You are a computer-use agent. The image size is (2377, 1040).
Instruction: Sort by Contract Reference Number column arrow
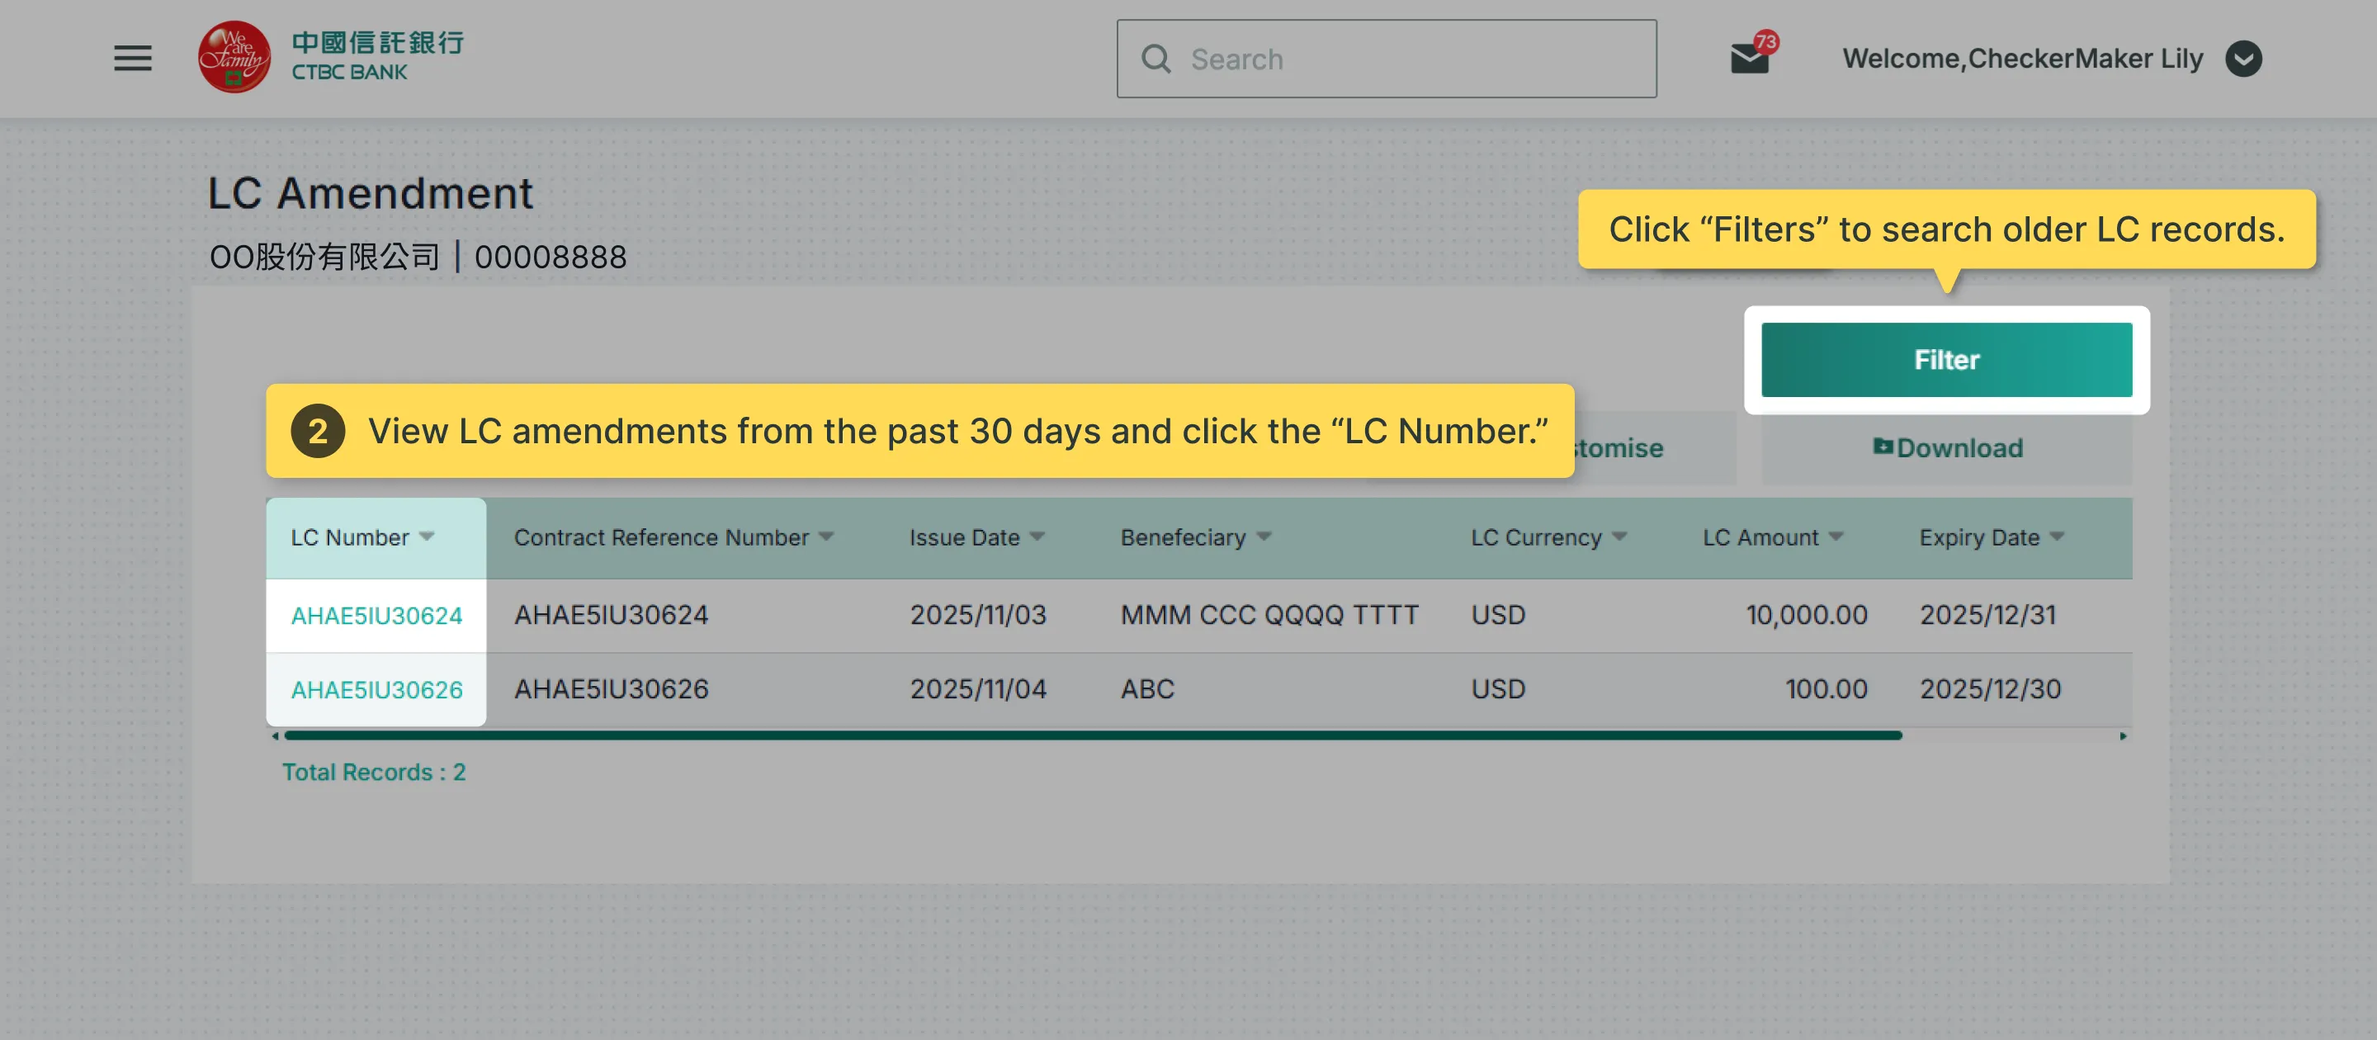(x=826, y=537)
